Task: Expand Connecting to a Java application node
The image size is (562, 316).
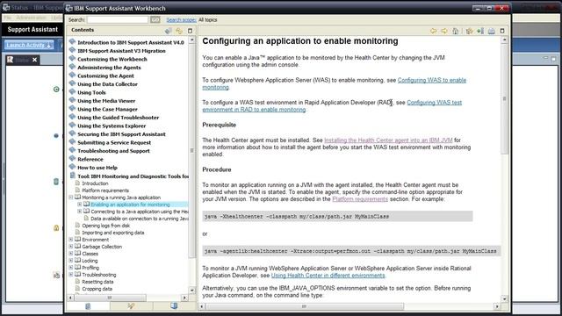Action: tap(80, 212)
